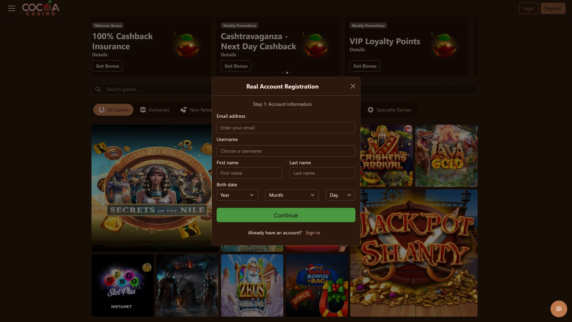Click the Login button
This screenshot has height=322, width=572.
pyautogui.click(x=529, y=8)
